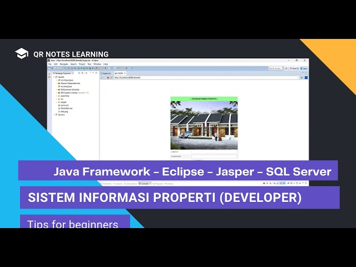Image resolution: width=356 pixels, height=267 pixels.
Task: Switch to the Console tab
Action: pos(144,184)
